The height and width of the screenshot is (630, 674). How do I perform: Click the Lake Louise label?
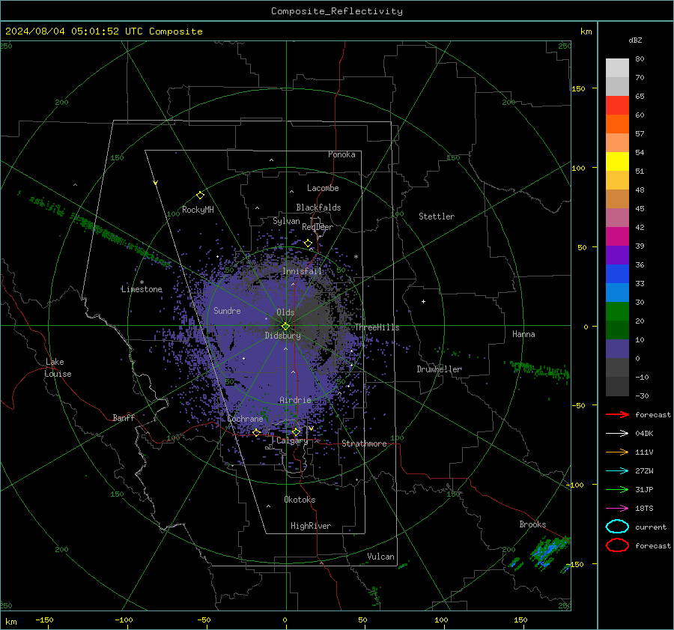(x=58, y=368)
